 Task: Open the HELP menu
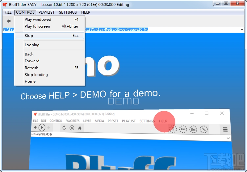click(x=86, y=12)
